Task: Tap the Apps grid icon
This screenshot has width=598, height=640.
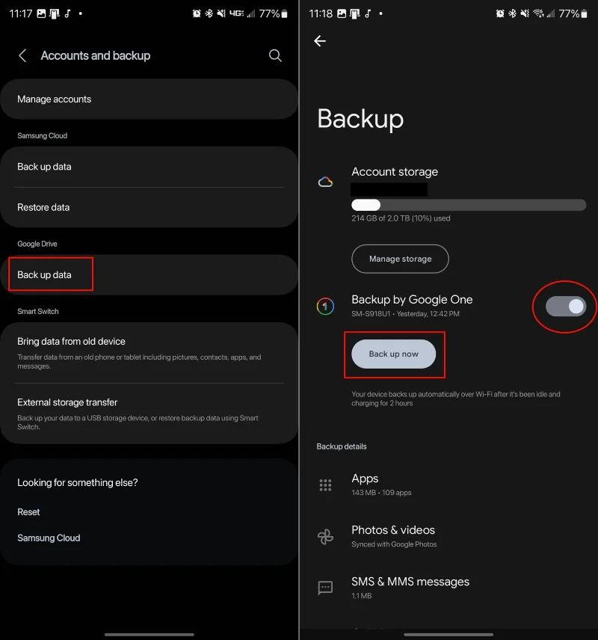Action: (x=325, y=485)
